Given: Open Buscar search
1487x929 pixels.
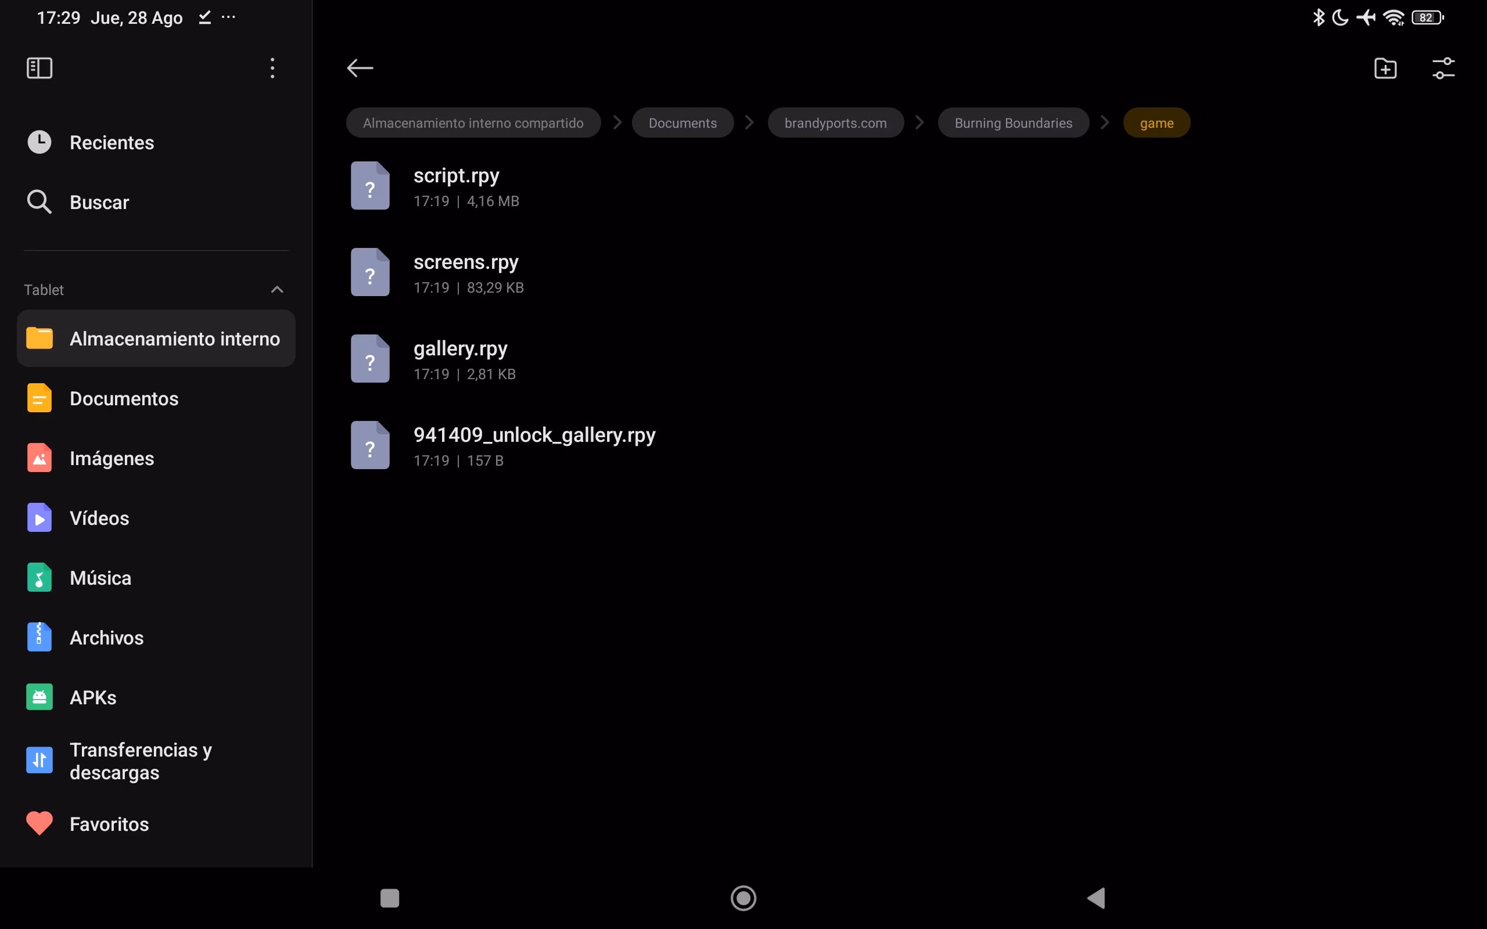Looking at the screenshot, I should (99, 202).
